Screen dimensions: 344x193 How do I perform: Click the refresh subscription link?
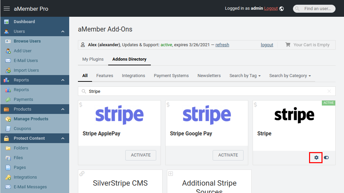[x=222, y=45]
